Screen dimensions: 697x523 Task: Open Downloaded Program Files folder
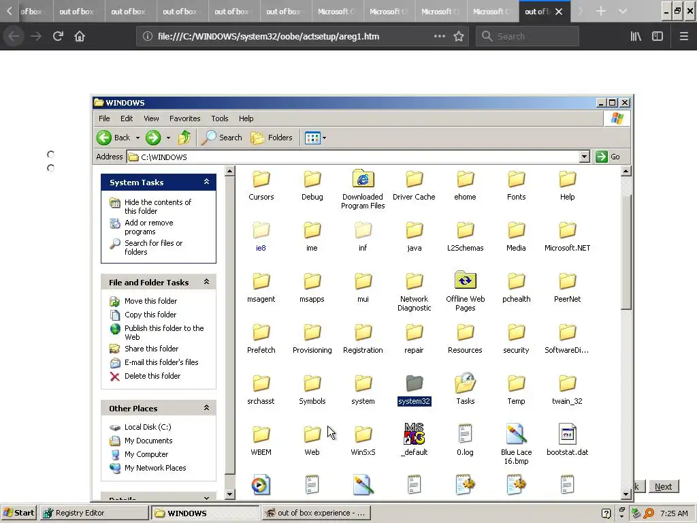363,189
